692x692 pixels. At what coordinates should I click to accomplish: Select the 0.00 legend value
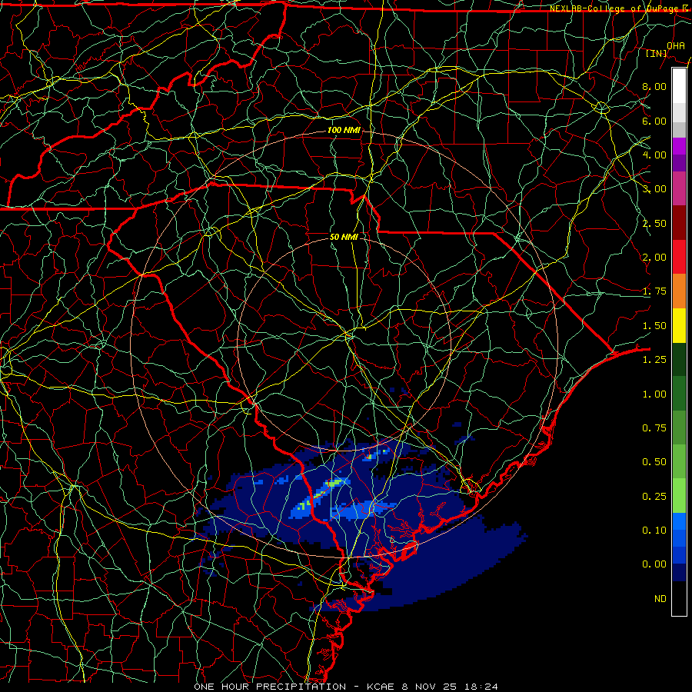tap(654, 564)
